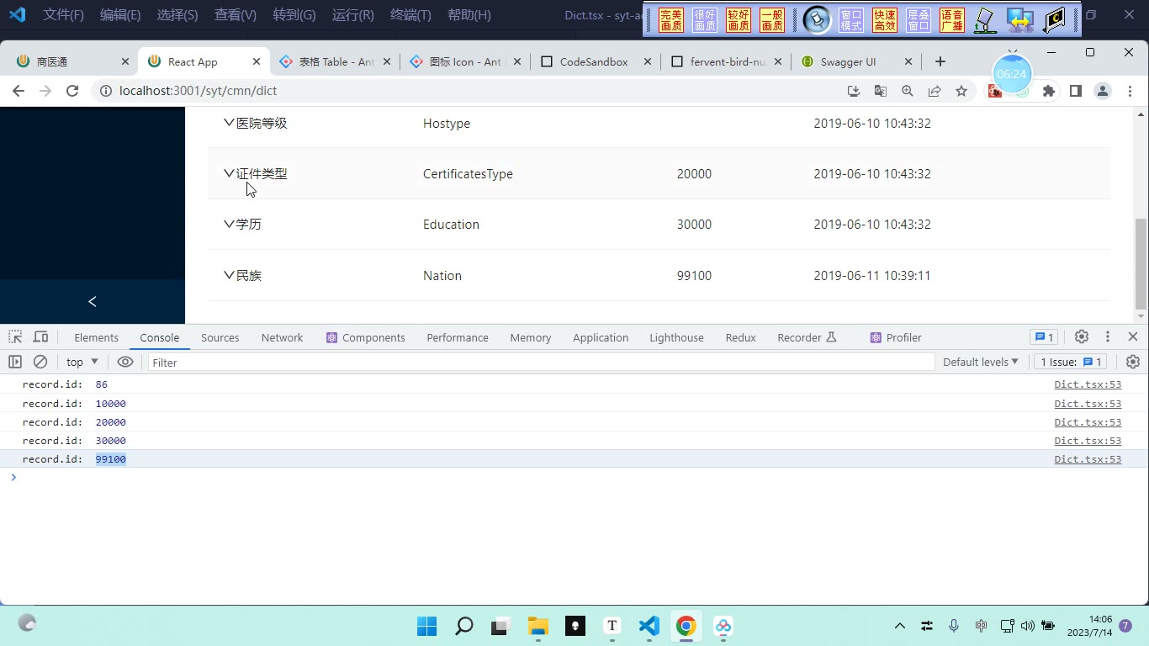Viewport: 1149px width, 646px height.
Task: Open the Default levels dropdown
Action: click(x=981, y=362)
